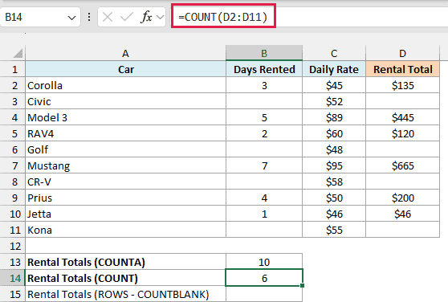Click Corolla's days rented value 3
This screenshot has height=302, width=448.
(264, 85)
